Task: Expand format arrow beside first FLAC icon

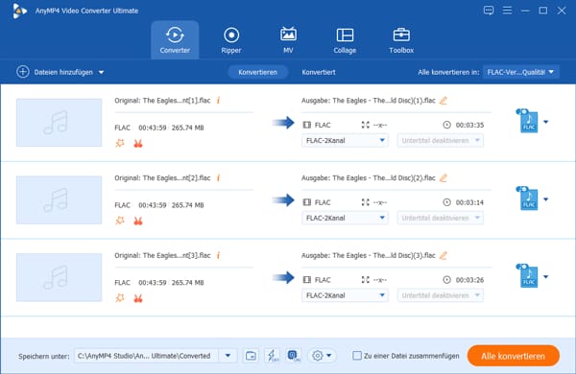Action: 546,122
